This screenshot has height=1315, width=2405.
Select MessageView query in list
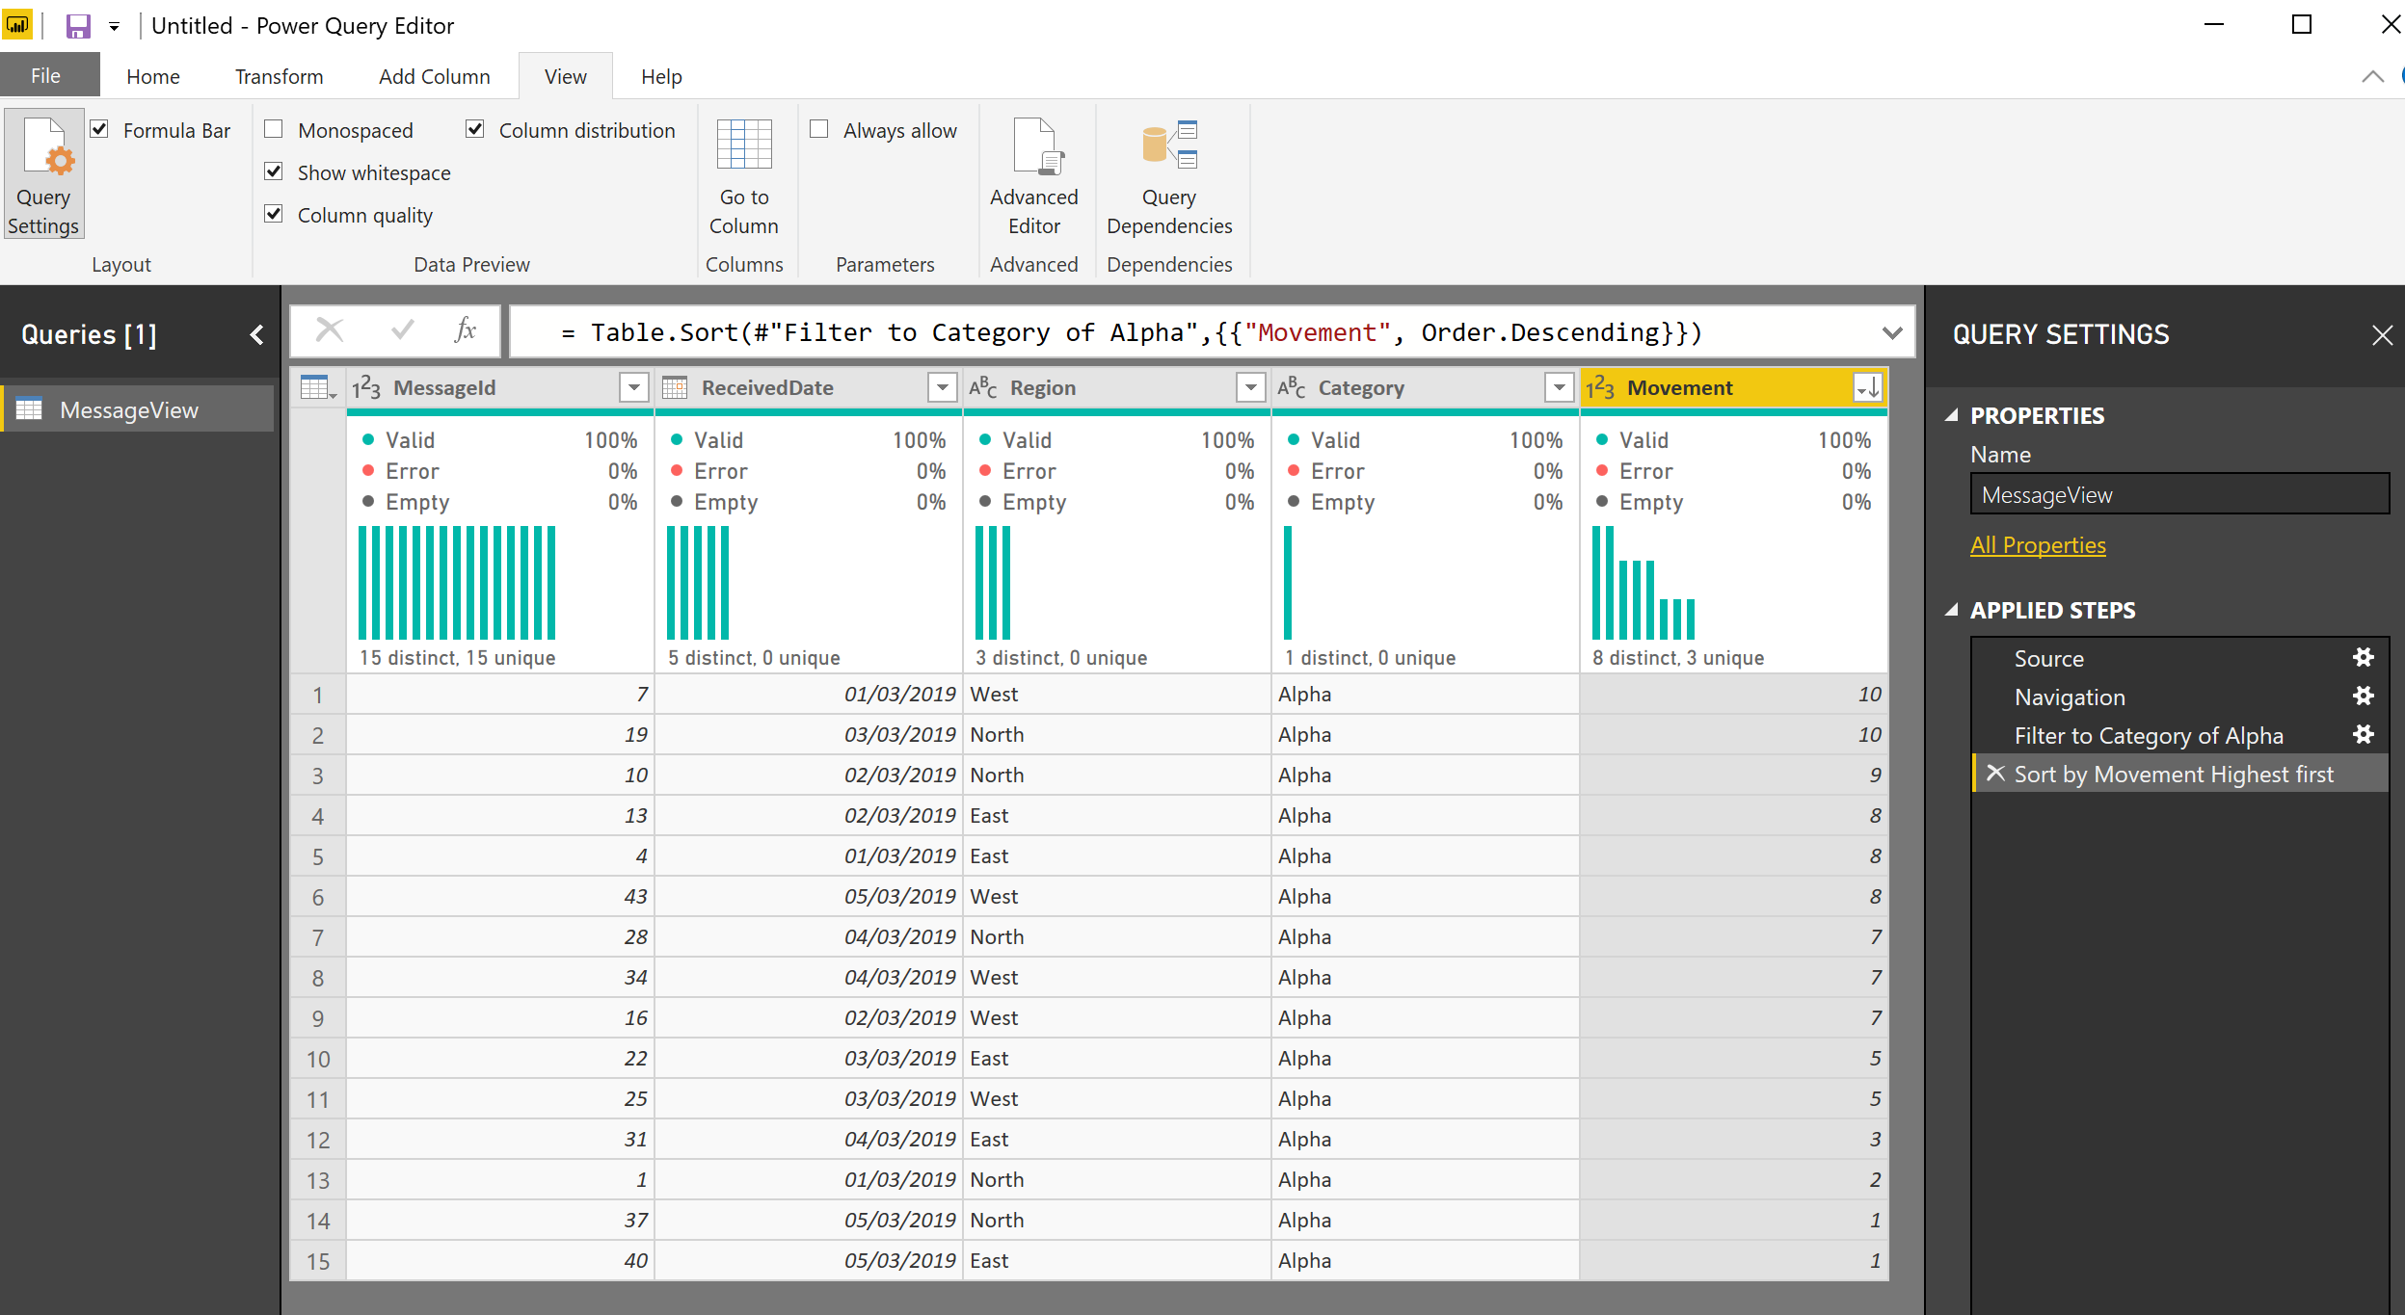point(137,409)
